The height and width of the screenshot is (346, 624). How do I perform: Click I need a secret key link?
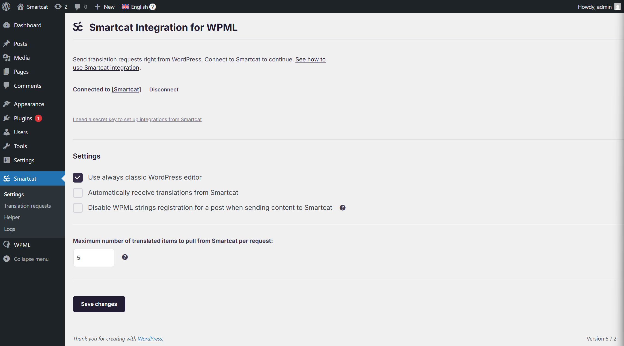137,119
